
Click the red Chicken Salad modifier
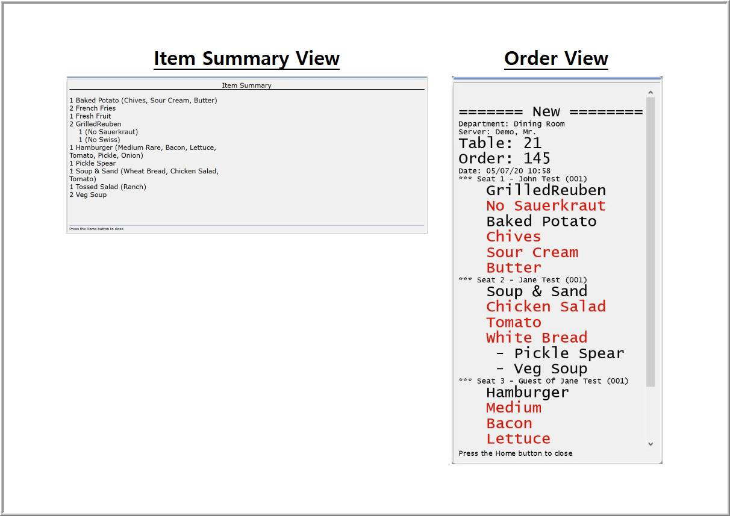click(546, 307)
